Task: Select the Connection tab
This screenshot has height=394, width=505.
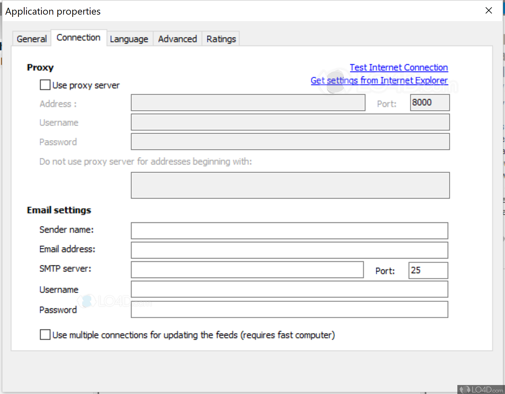Action: (x=78, y=37)
